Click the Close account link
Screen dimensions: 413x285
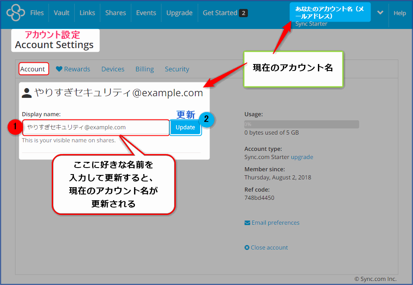[x=269, y=247]
